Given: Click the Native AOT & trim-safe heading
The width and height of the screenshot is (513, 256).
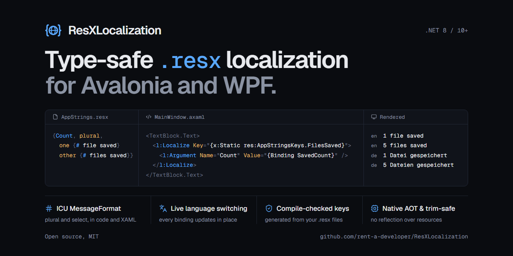Looking at the screenshot, I should [418, 208].
